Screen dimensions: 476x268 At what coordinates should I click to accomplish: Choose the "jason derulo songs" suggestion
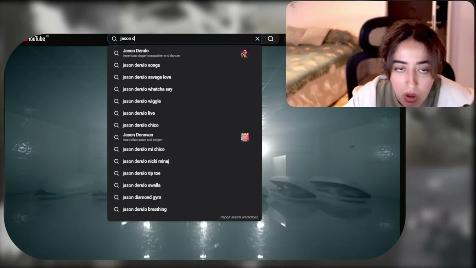[184, 65]
